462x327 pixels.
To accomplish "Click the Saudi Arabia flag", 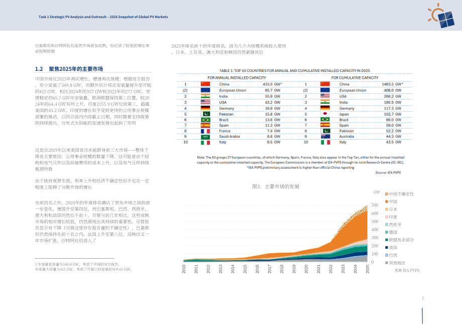I will pyautogui.click(x=205, y=137).
